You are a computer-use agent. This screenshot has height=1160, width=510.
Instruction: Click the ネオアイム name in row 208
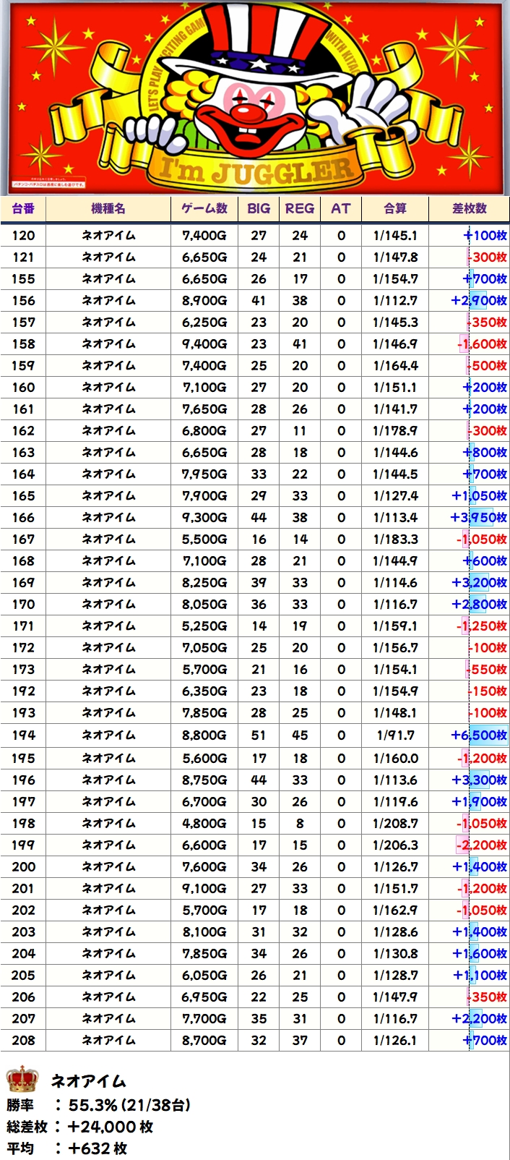(108, 1041)
